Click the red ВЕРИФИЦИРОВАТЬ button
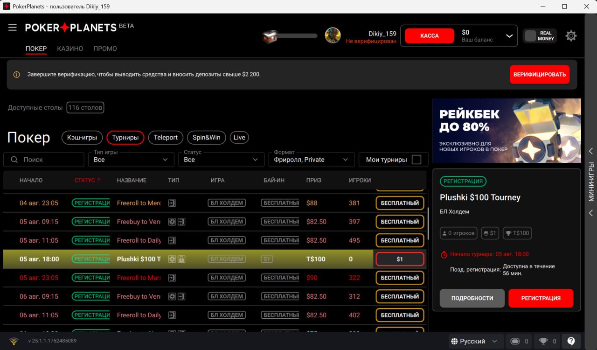This screenshot has height=350, width=597. click(539, 75)
